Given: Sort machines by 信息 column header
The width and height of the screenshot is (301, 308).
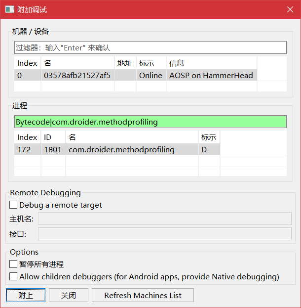Looking at the screenshot, I should click(x=212, y=63).
